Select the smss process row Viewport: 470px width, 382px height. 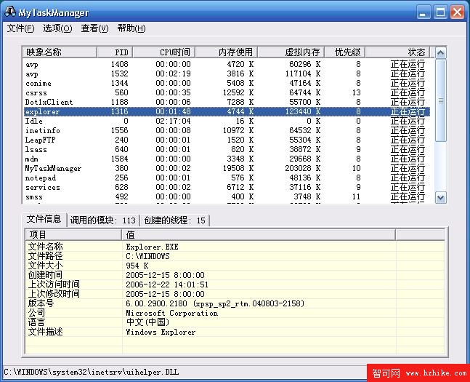coord(227,196)
